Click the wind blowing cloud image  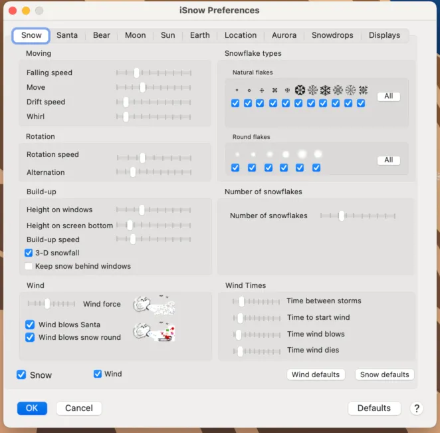pyautogui.click(x=154, y=305)
